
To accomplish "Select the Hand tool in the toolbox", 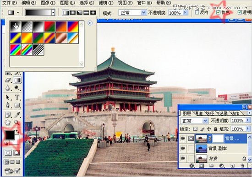I will [x=8, y=123].
